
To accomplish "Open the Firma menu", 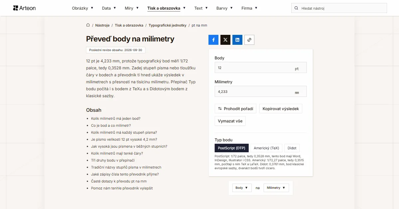I will [249, 8].
